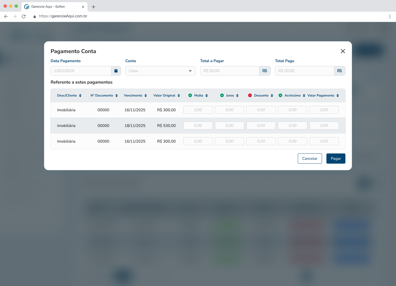
Task: Open a new browser tab with plus button
Action: click(x=94, y=7)
